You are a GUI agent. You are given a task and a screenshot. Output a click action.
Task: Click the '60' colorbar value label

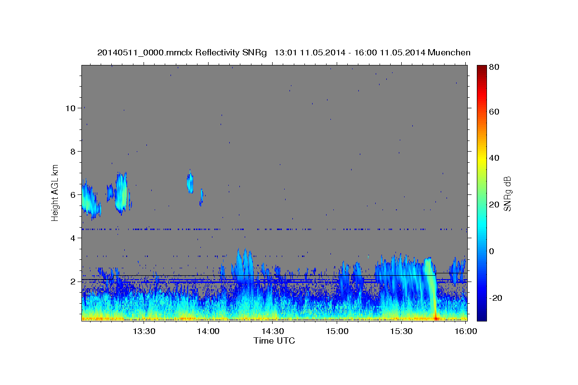(495, 112)
